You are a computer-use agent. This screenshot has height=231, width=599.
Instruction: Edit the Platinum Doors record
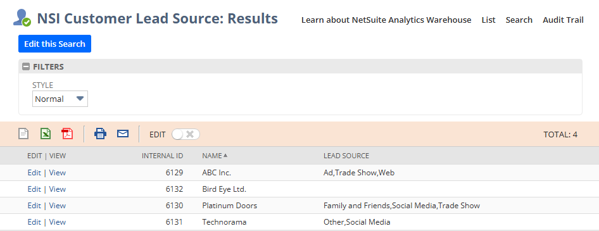(34, 206)
